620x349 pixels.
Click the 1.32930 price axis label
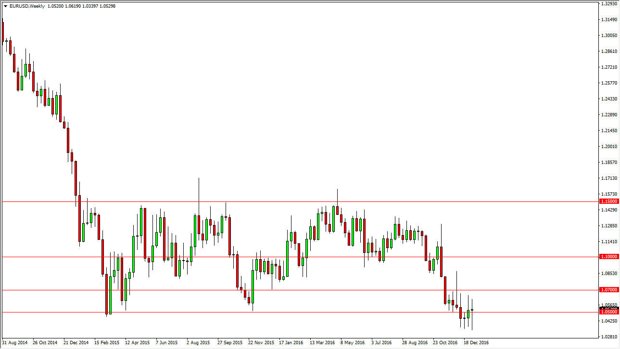pos(609,4)
